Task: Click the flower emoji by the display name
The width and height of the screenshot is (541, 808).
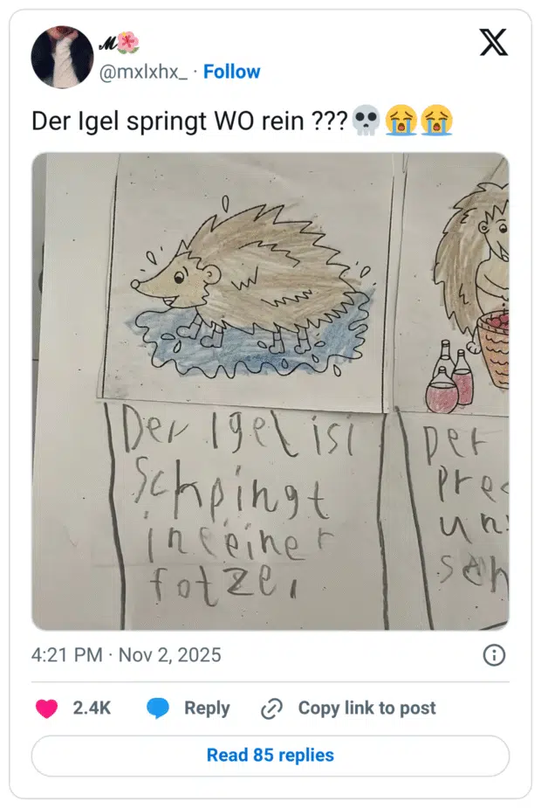Action: [128, 42]
